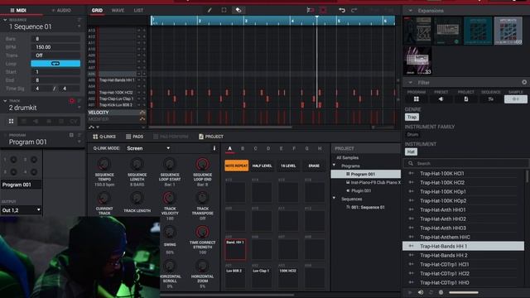Switch to the AUDIO tab

coord(61,10)
